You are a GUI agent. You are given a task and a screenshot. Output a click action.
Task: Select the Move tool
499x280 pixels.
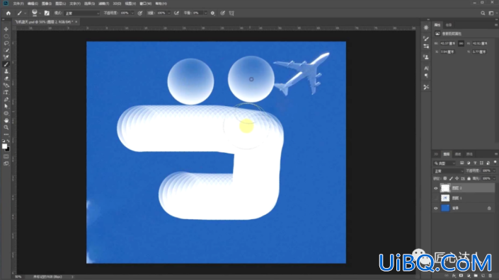point(6,29)
